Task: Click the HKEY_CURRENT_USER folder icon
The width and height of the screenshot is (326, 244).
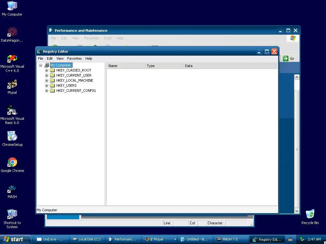Action: click(x=53, y=75)
